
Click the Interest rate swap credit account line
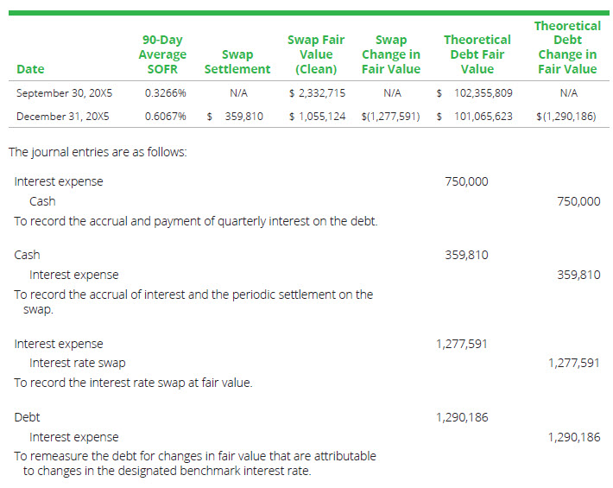(x=78, y=363)
